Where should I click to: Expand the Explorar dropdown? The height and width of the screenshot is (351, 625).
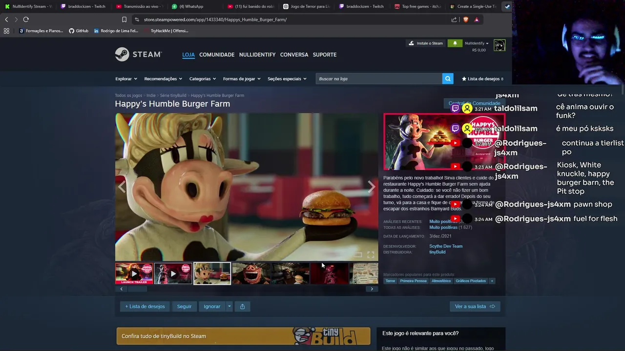(126, 78)
